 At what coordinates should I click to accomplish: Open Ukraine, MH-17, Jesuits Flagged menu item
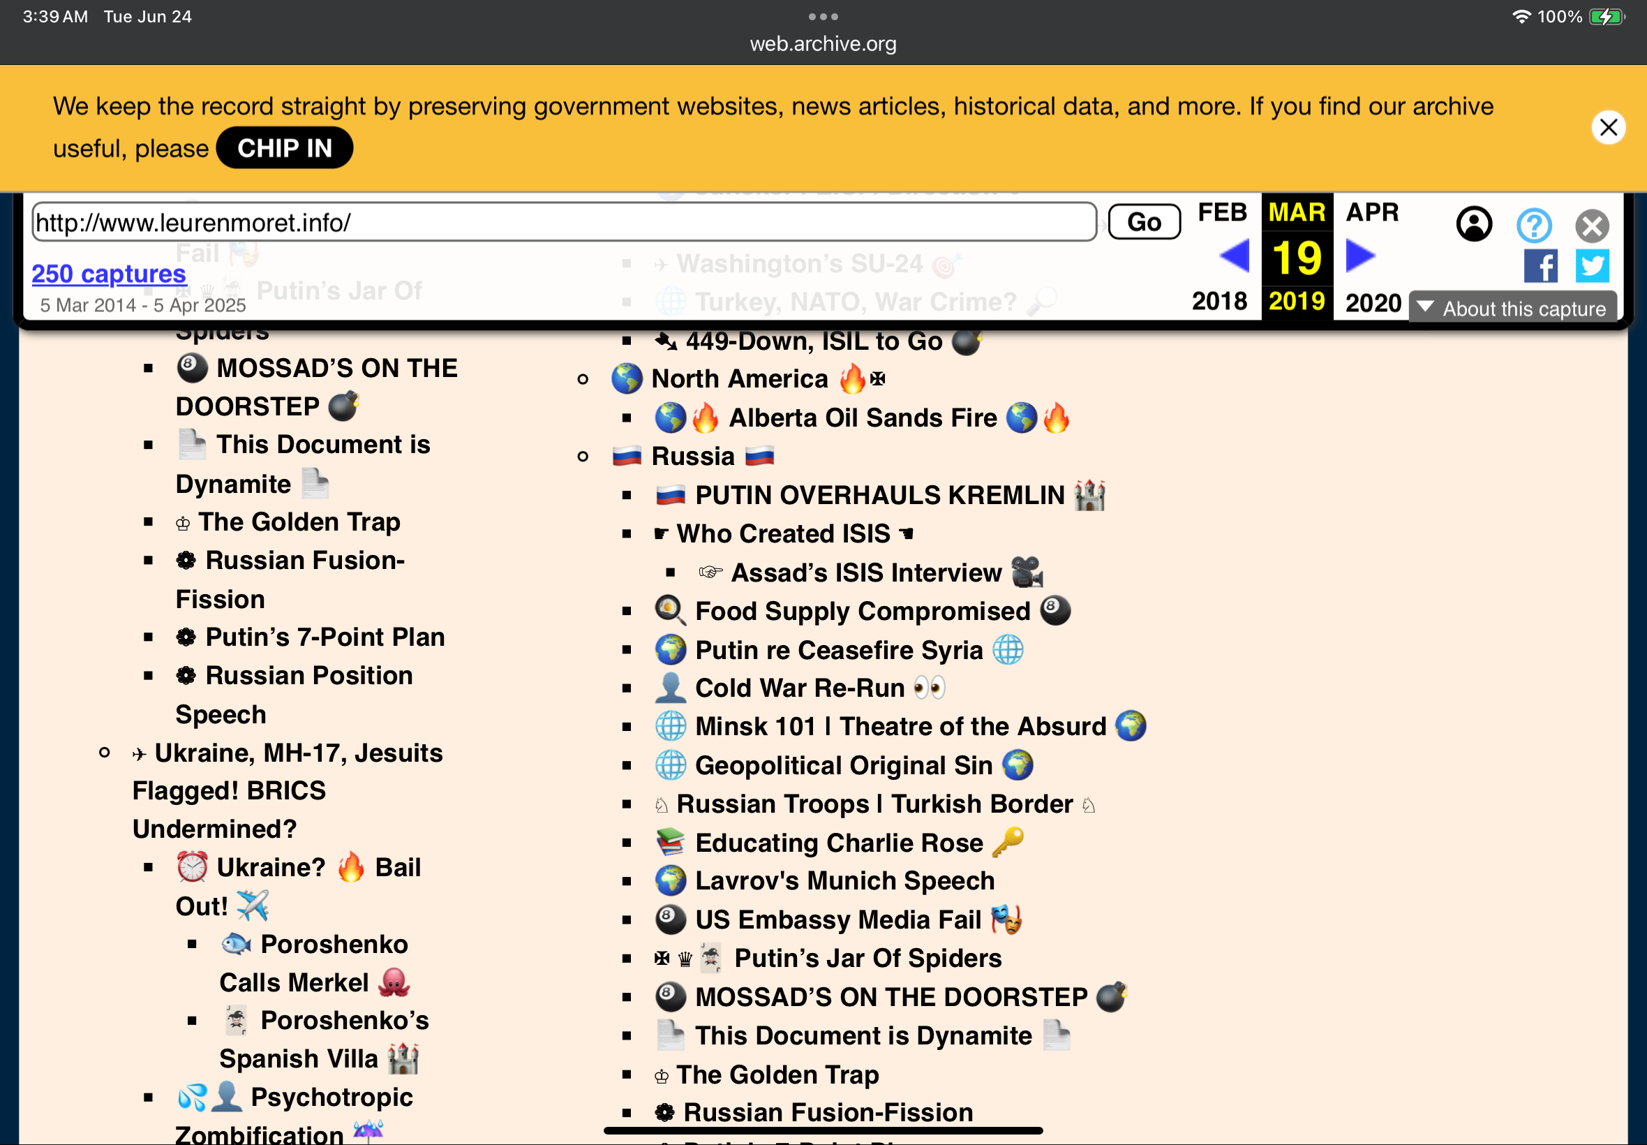288,790
